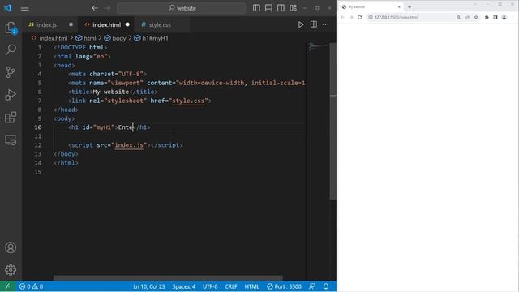
Task: Reload the browser page
Action: (360, 17)
